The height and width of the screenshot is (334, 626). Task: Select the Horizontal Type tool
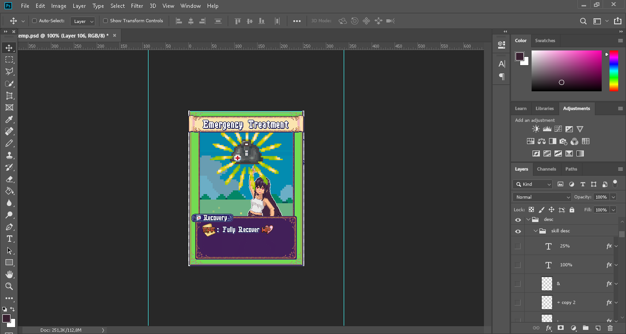click(x=9, y=239)
